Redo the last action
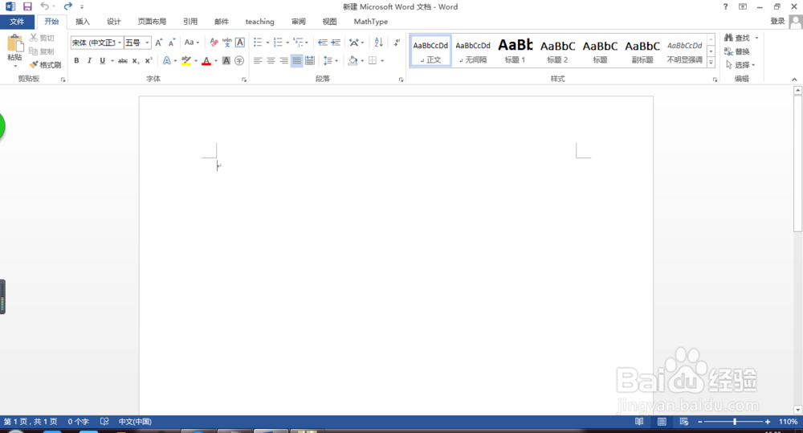This screenshot has width=803, height=433. (x=68, y=6)
